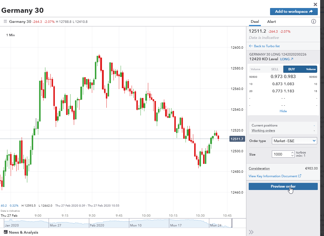Click the buy volume 15 in third row
This screenshot has width=324, height=236.
[315, 91]
